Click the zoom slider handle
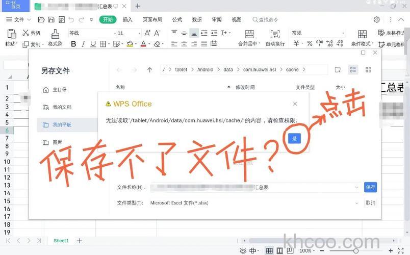 [355, 251]
